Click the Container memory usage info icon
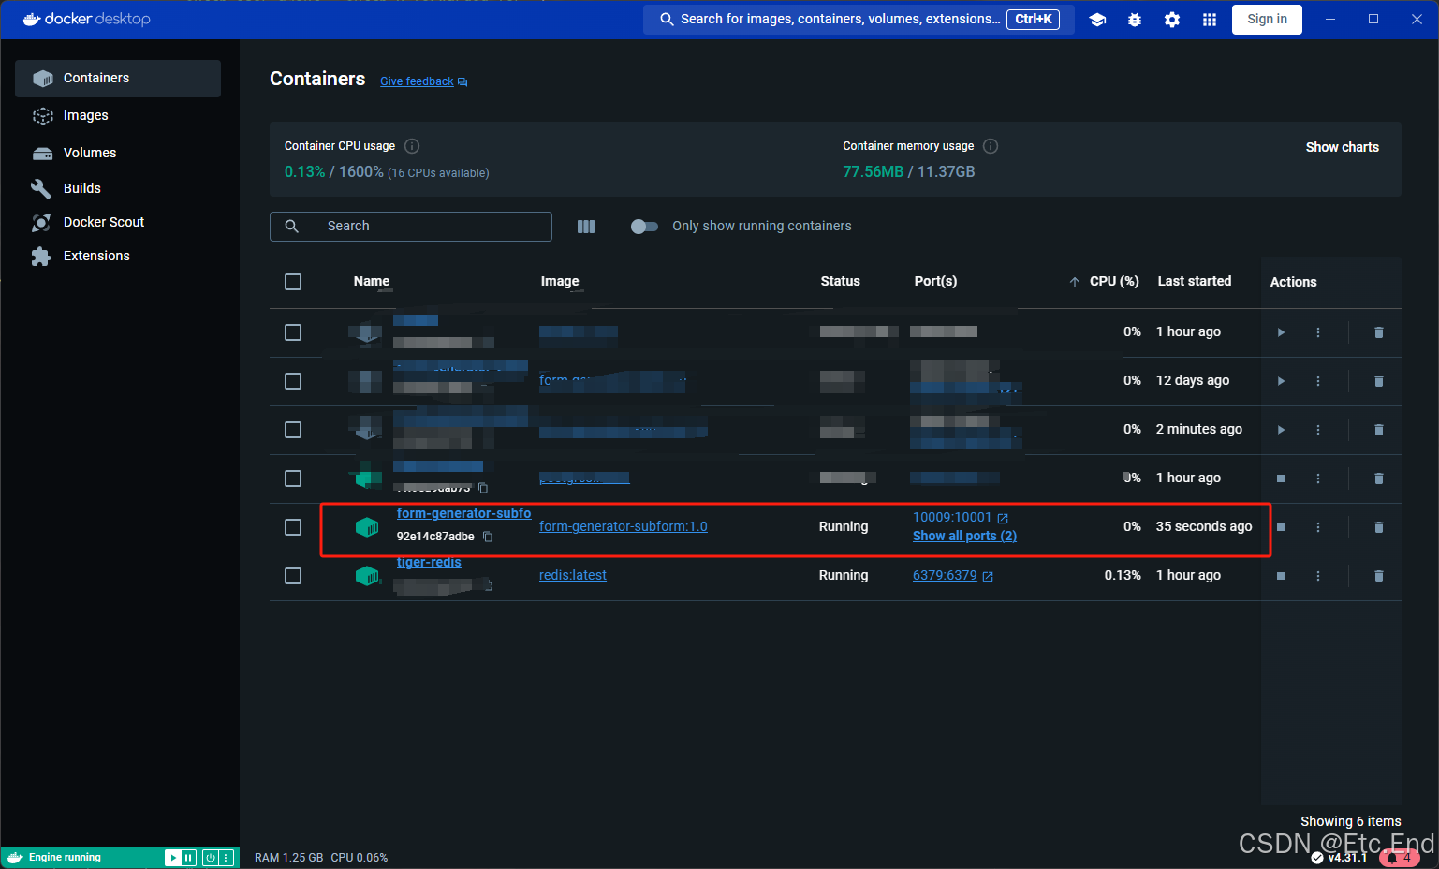Viewport: 1439px width, 869px height. (x=991, y=146)
